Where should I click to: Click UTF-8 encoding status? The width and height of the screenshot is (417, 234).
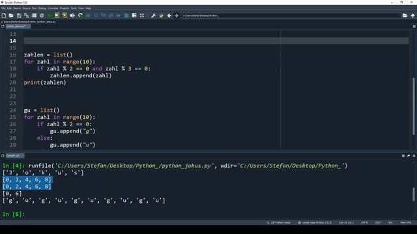pyautogui.click(x=364, y=222)
